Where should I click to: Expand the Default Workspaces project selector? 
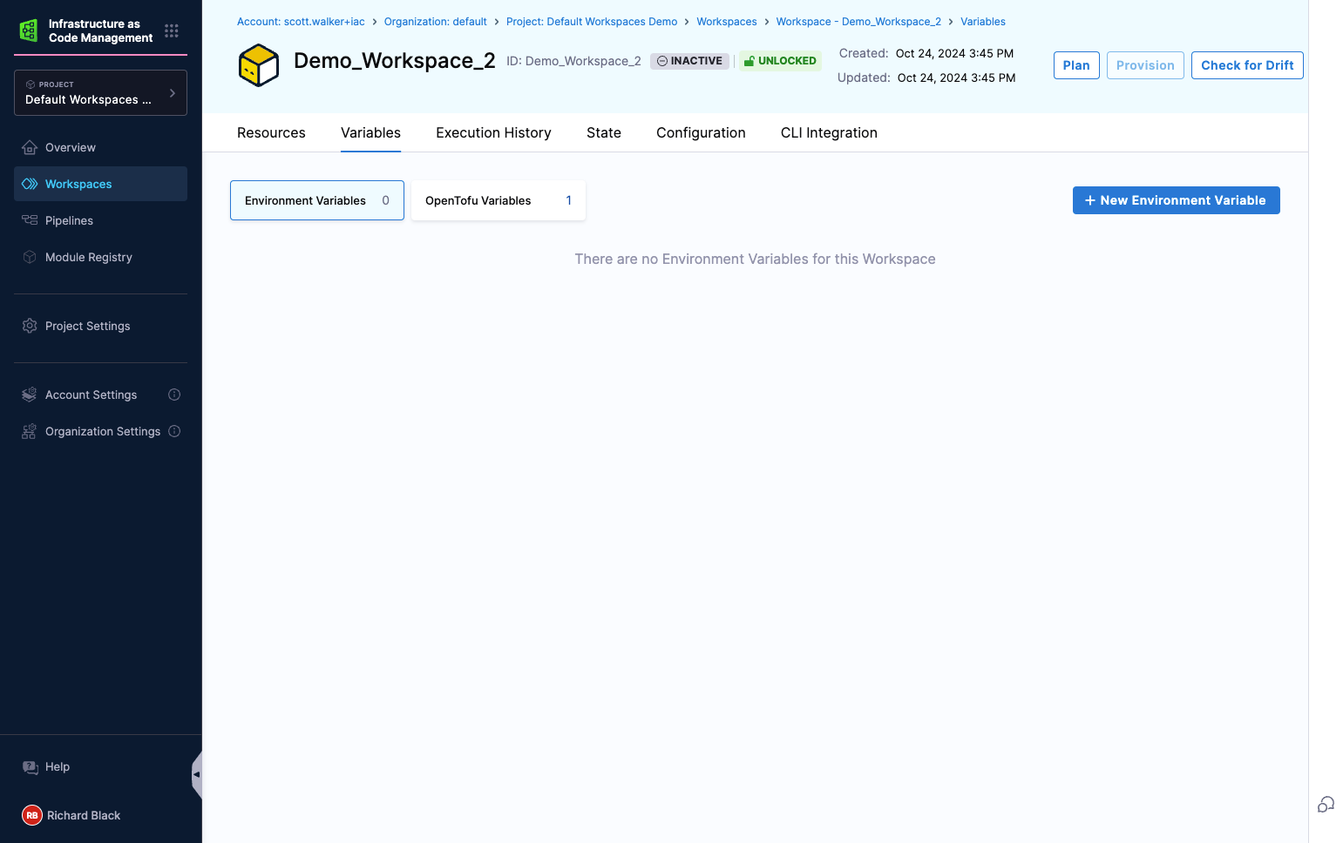click(x=100, y=92)
